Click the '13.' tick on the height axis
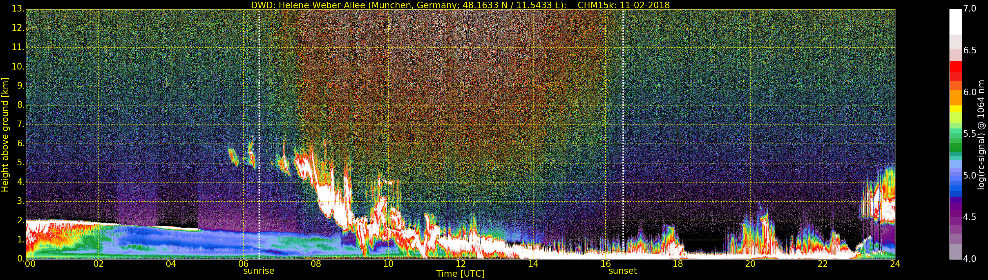This screenshot has height=280, width=988. [18, 9]
